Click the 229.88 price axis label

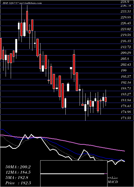(125, 17)
